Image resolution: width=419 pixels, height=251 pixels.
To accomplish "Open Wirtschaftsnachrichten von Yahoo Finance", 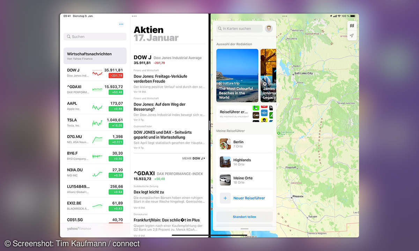I will click(95, 56).
